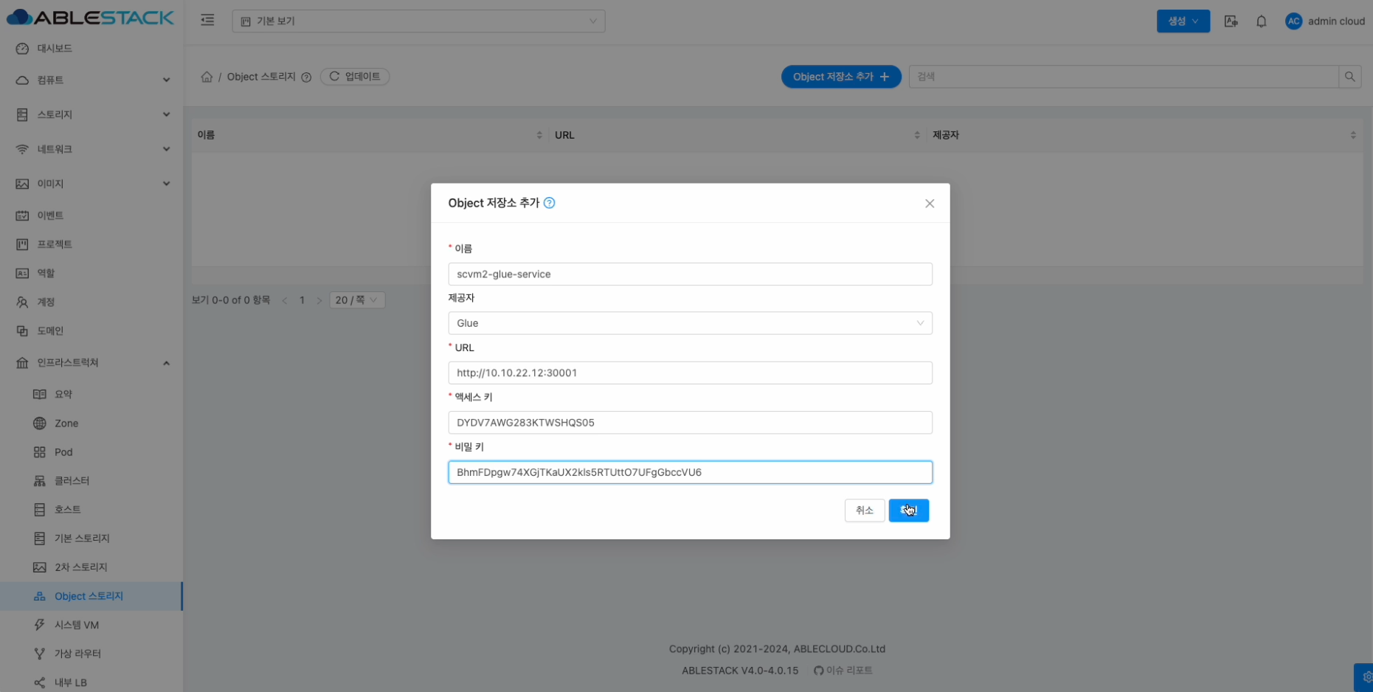Go to the next page arrow
Screen dimensions: 1373x692
(319, 300)
